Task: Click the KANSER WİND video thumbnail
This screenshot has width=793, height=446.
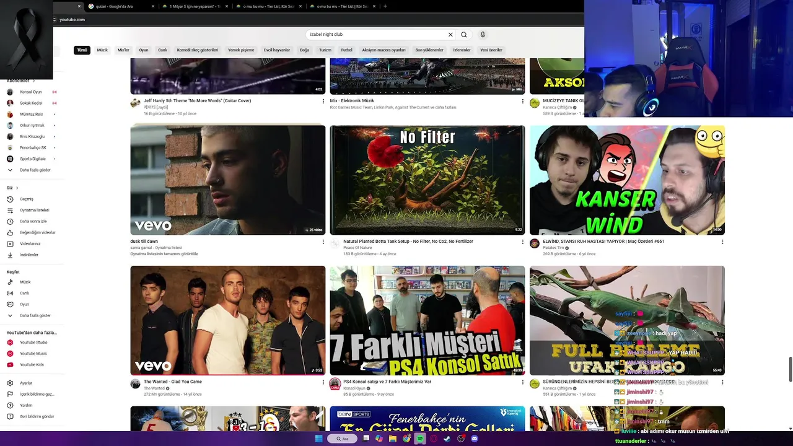Action: pos(627,180)
